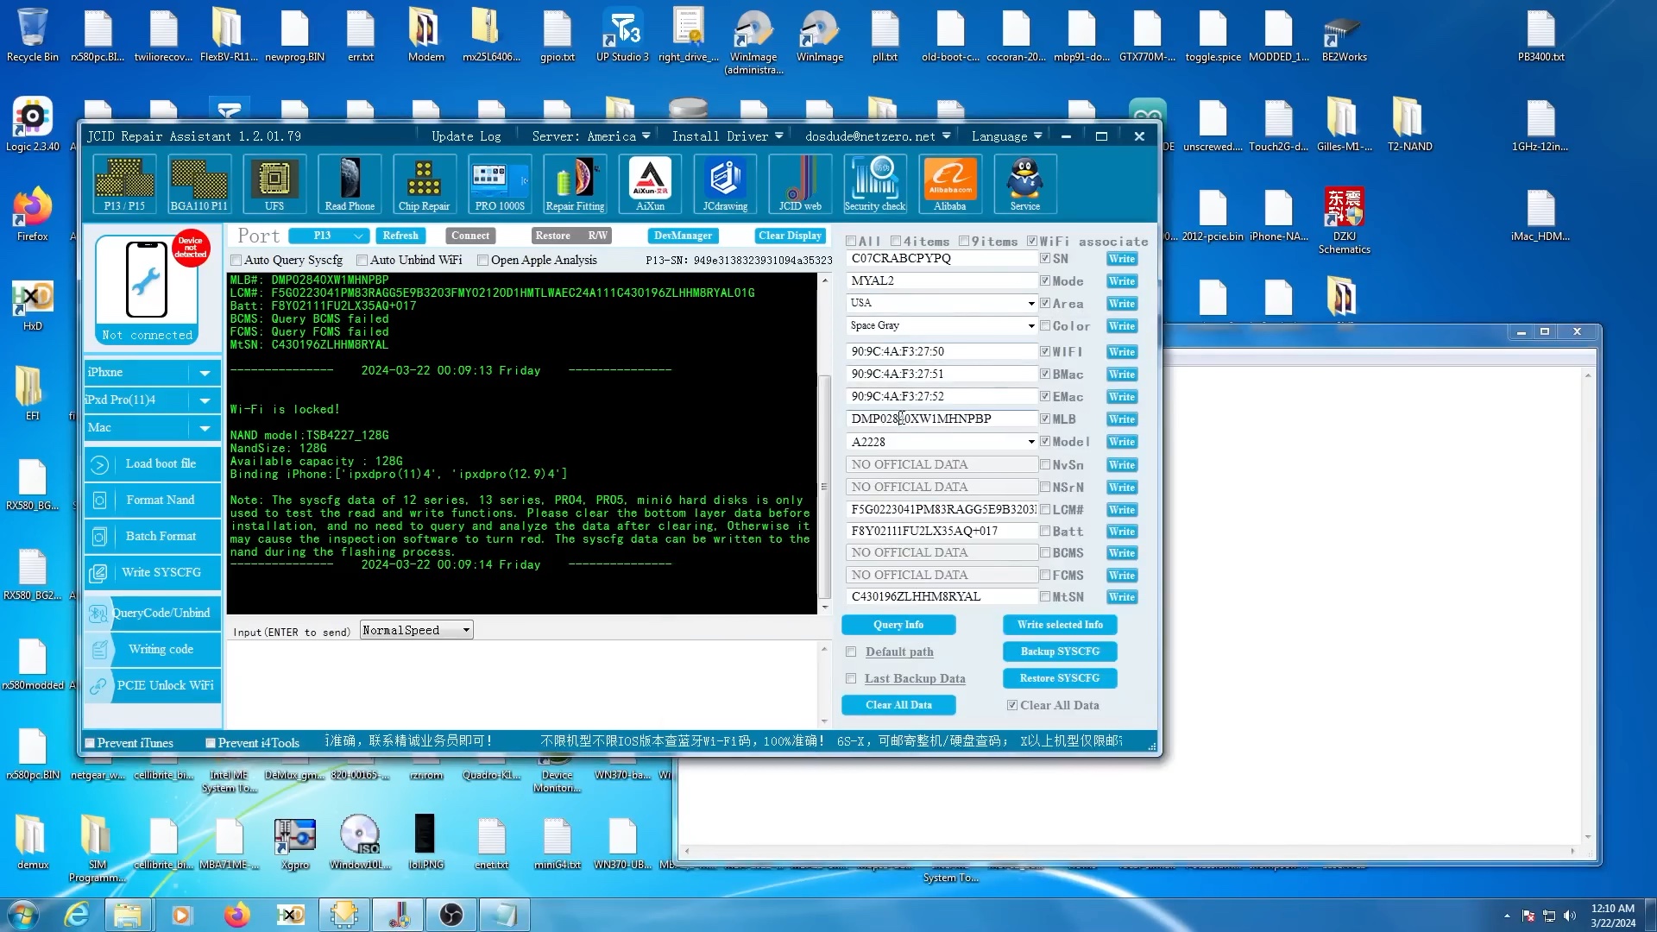Click the Connect button
The height and width of the screenshot is (932, 1657).
click(469, 236)
